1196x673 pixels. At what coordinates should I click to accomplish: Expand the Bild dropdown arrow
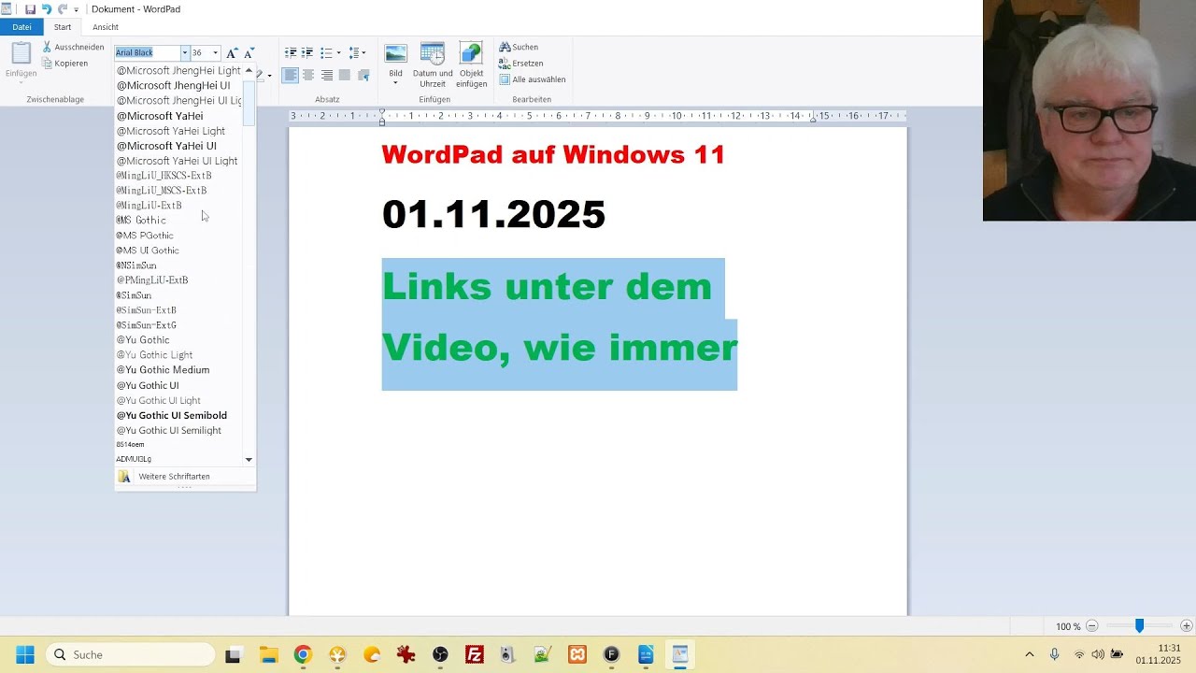coord(396,82)
